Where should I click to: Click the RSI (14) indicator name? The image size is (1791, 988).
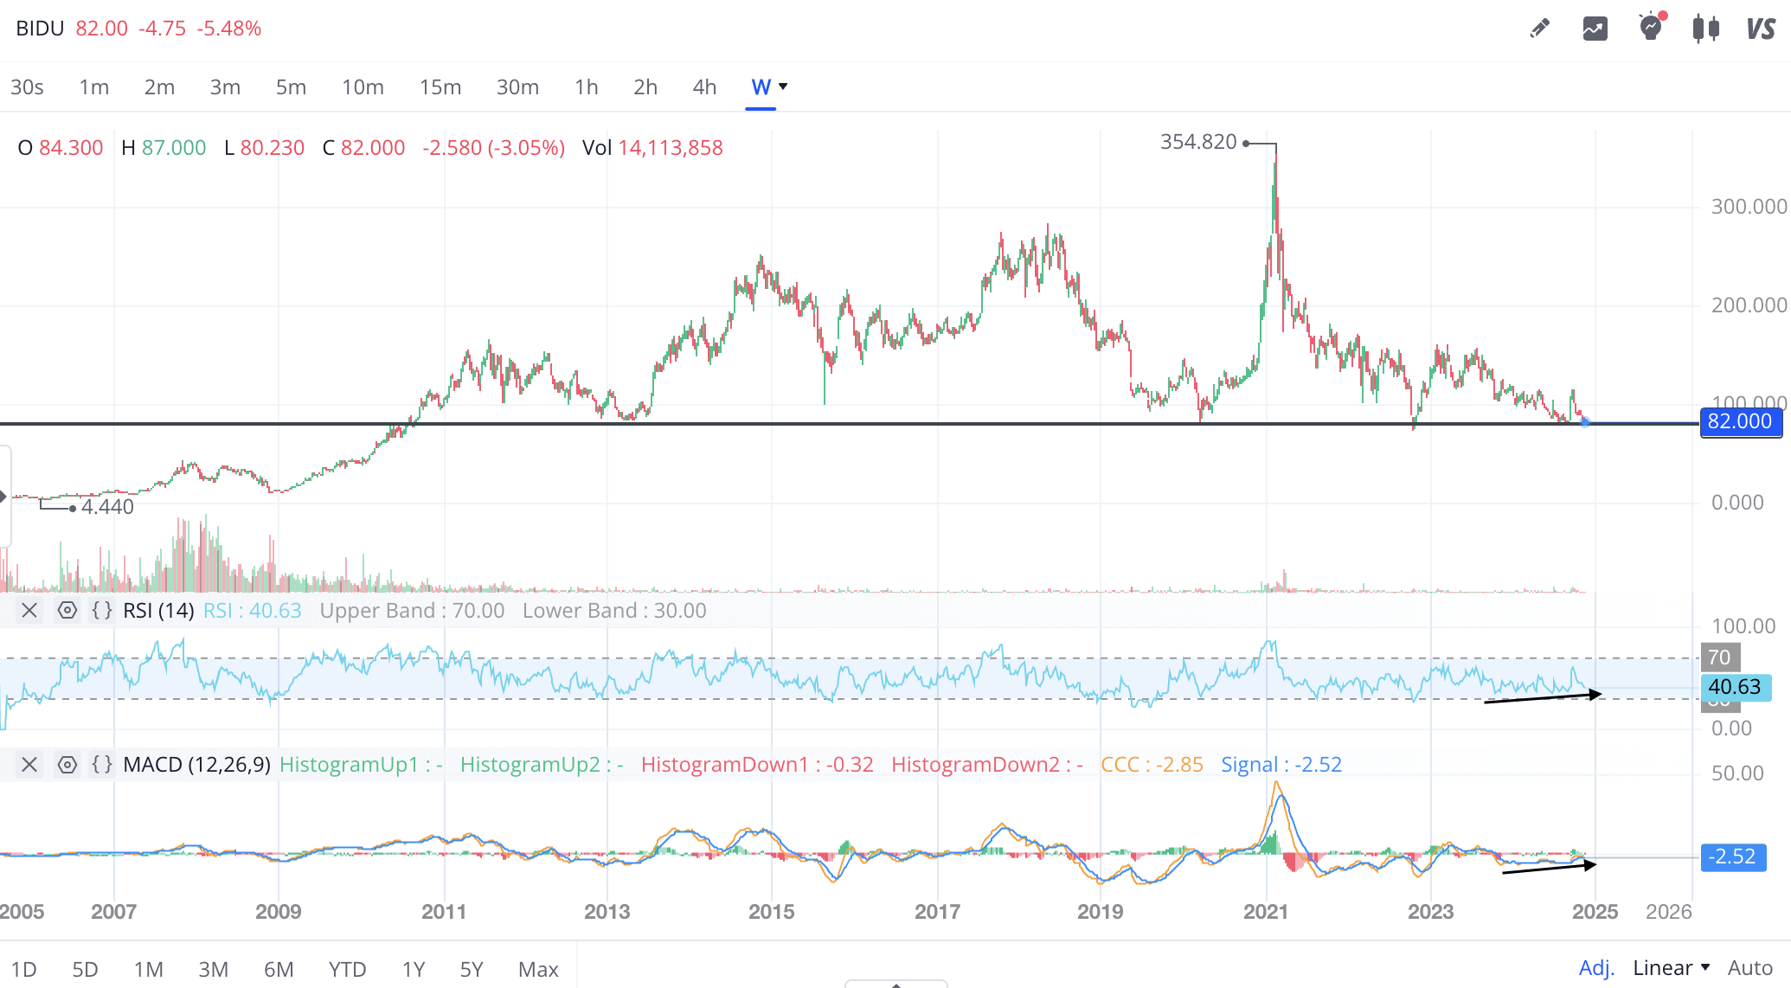pos(158,610)
